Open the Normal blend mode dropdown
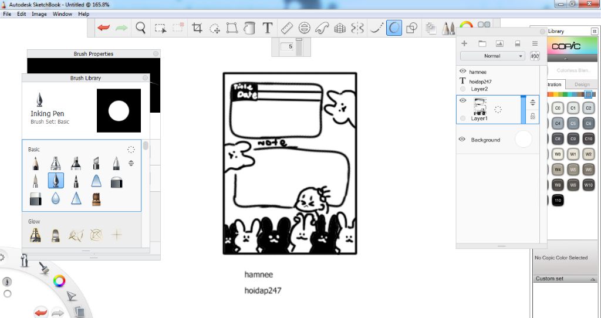The height and width of the screenshot is (318, 601). [492, 56]
